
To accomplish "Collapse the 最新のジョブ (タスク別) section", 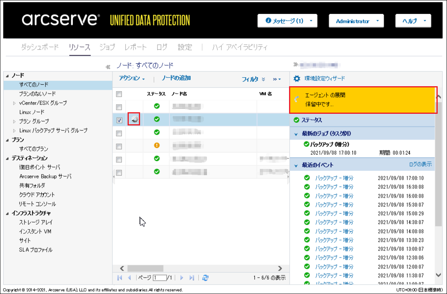I will [x=296, y=134].
